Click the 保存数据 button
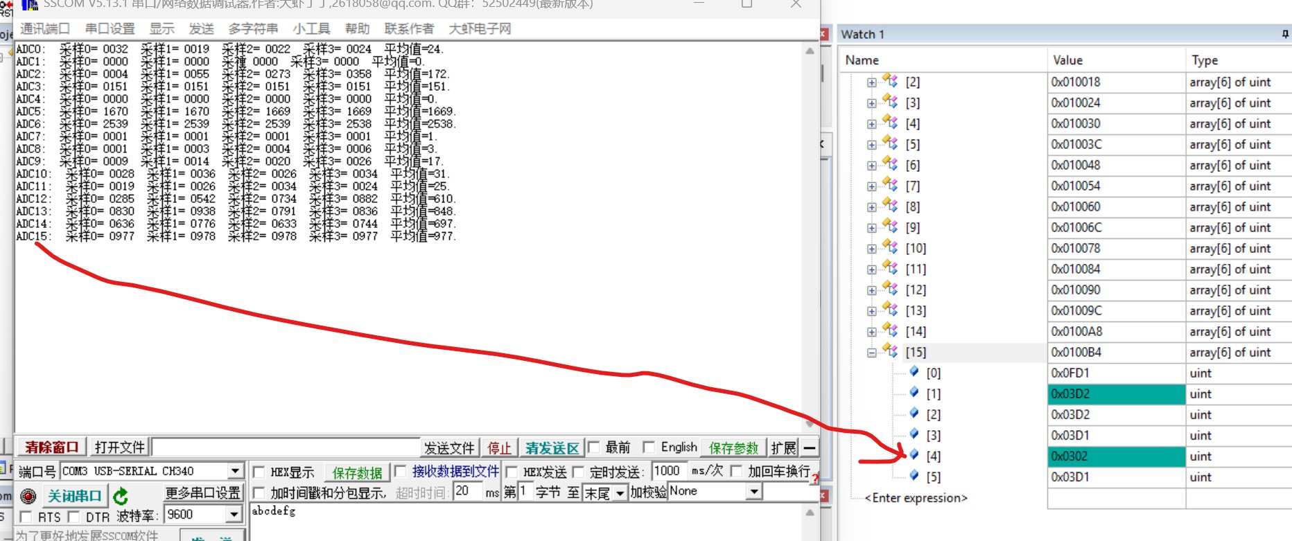The image size is (1292, 541). (357, 472)
